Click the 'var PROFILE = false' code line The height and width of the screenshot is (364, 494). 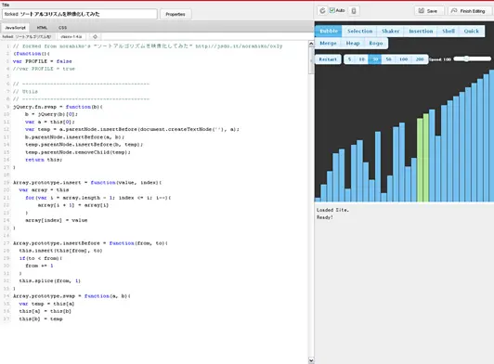pos(42,61)
